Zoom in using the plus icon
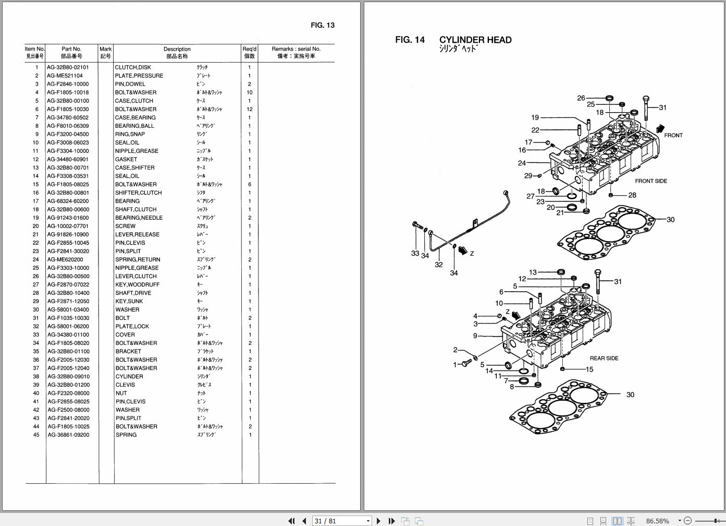726x526 pixels. (x=724, y=521)
